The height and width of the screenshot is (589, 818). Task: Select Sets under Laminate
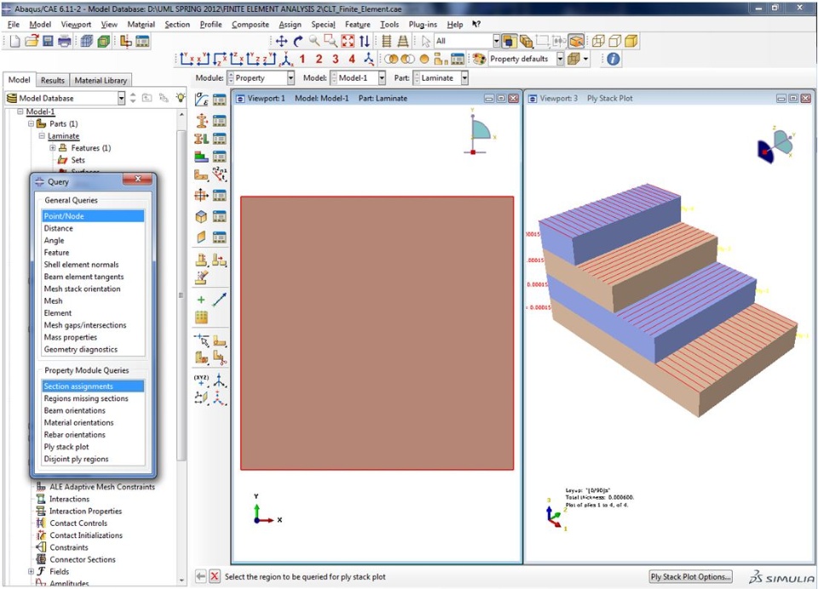[78, 161]
